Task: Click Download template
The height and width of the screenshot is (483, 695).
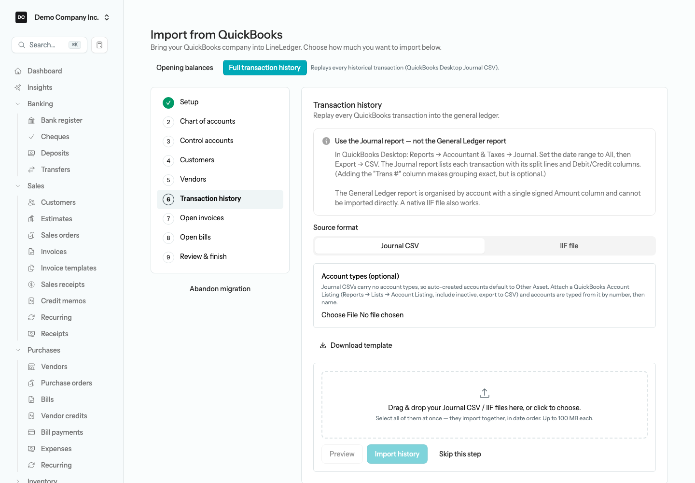Action: (x=356, y=345)
